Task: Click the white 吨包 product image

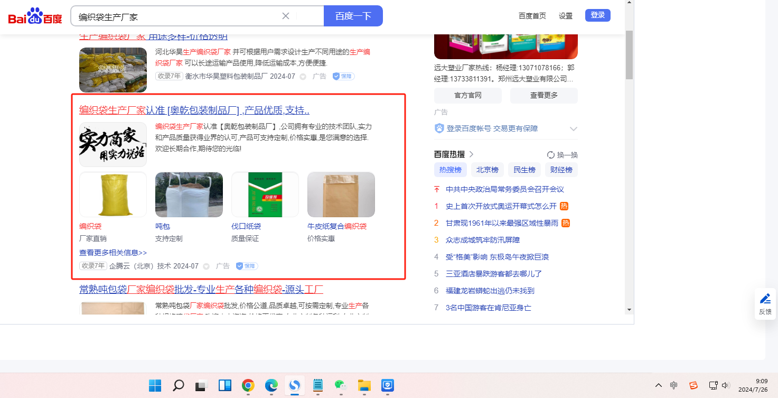Action: [x=189, y=195]
